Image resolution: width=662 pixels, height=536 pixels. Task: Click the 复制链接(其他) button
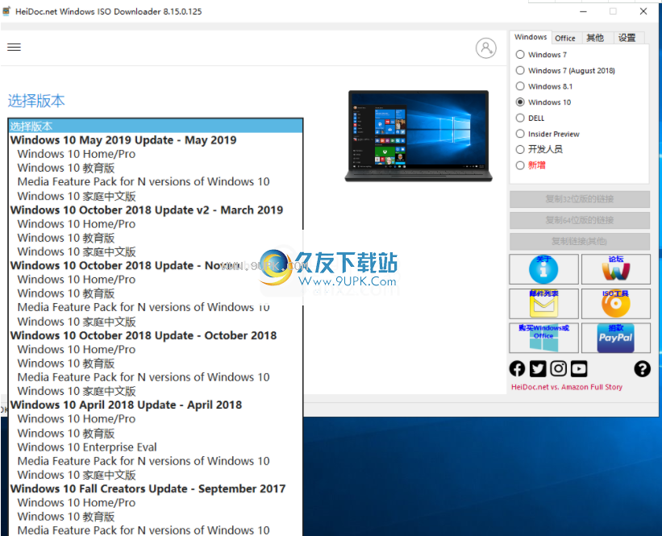pos(579,242)
